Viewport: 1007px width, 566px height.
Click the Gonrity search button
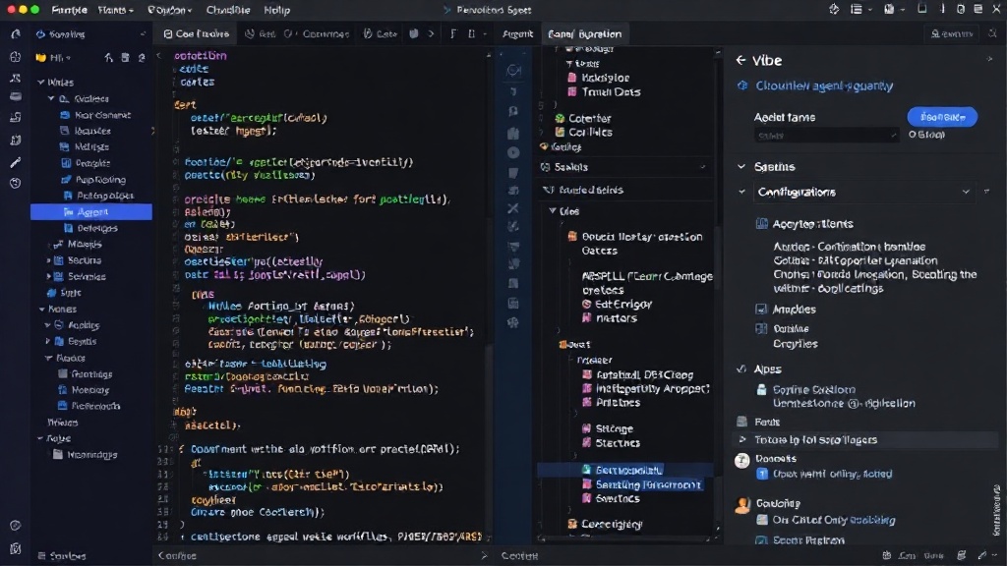tap(952, 33)
